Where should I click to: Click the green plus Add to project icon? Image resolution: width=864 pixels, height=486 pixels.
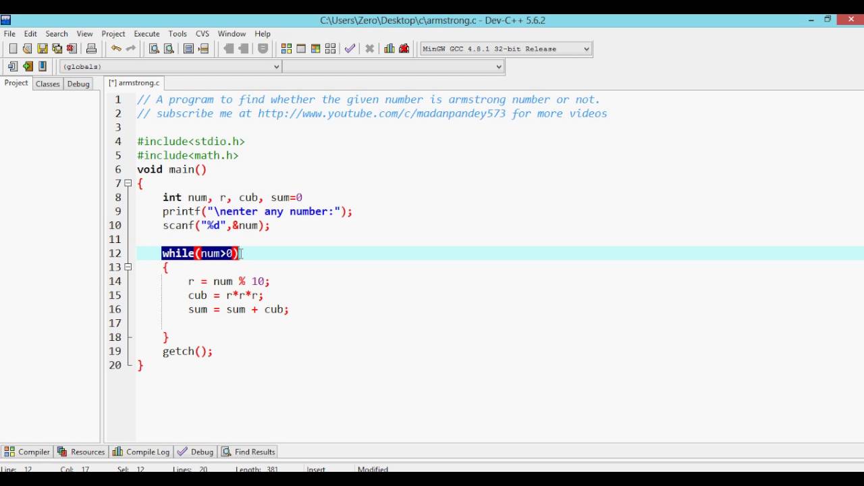coord(28,66)
